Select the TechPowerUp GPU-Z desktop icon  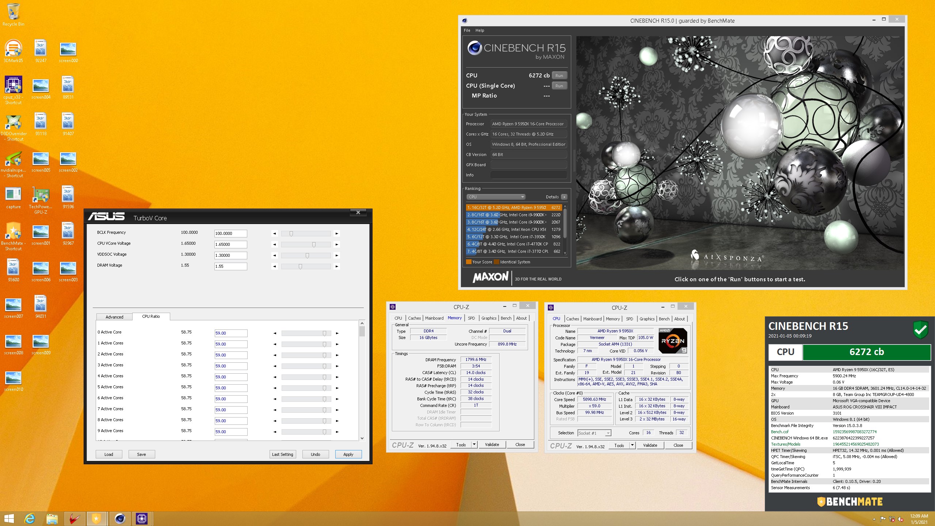[x=41, y=200]
